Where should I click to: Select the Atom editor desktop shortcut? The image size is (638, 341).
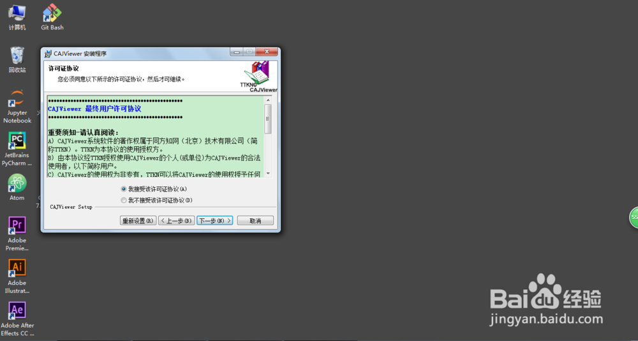click(x=17, y=187)
